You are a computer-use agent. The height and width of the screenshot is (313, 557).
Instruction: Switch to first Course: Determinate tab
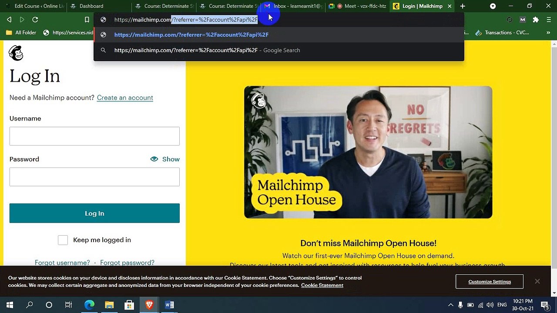pyautogui.click(x=163, y=6)
